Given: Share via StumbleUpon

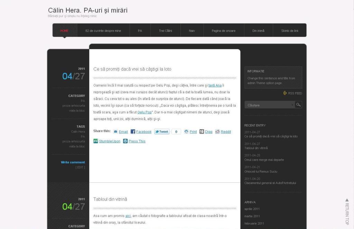Looking at the screenshot, I should pyautogui.click(x=96, y=141).
